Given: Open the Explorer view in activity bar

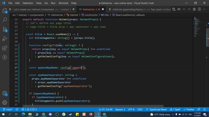Looking at the screenshot, I should click(5, 11).
